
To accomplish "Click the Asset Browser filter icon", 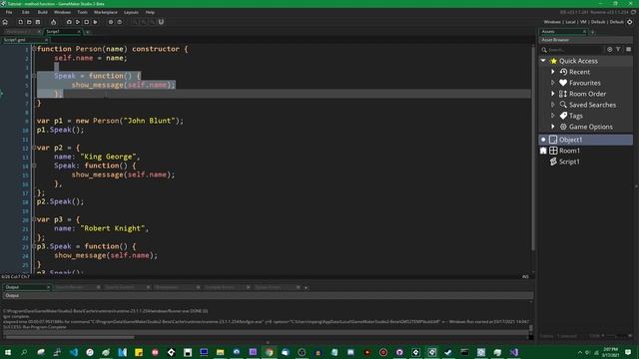I will 618,49.
